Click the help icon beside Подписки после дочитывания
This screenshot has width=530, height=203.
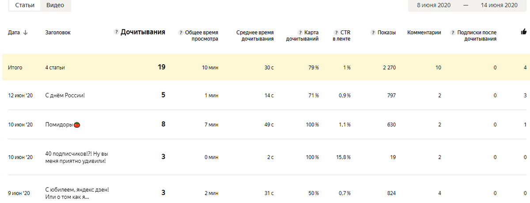tap(453, 33)
